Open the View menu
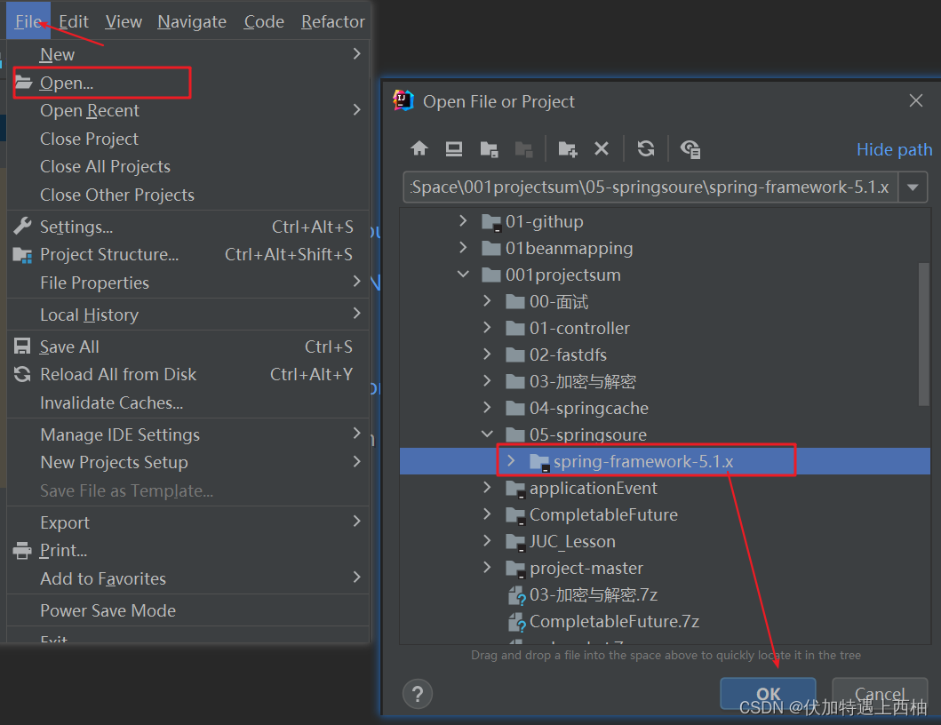The height and width of the screenshot is (725, 941). tap(124, 21)
